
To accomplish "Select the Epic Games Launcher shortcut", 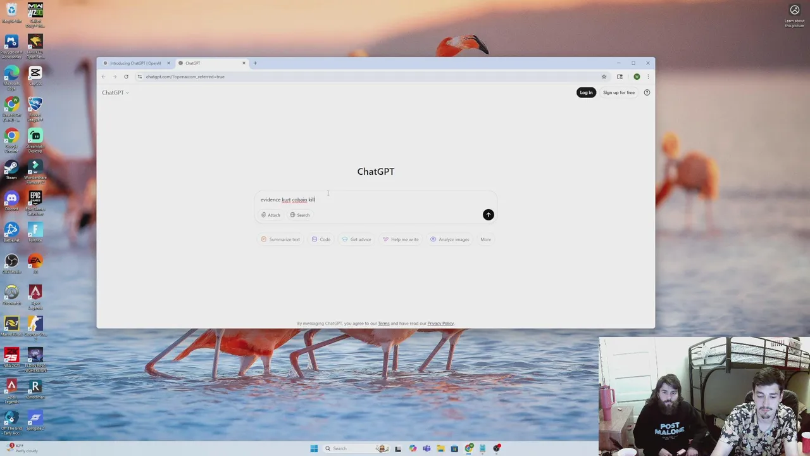I will [x=35, y=203].
